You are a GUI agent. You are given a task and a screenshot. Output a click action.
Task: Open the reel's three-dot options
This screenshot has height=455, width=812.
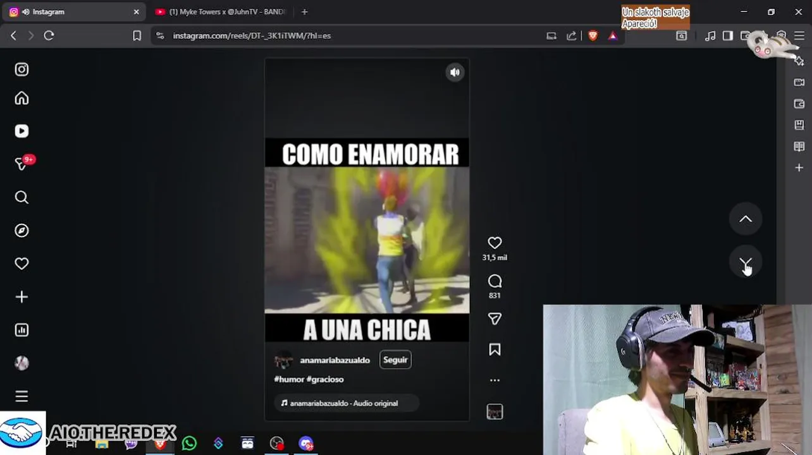tap(495, 380)
